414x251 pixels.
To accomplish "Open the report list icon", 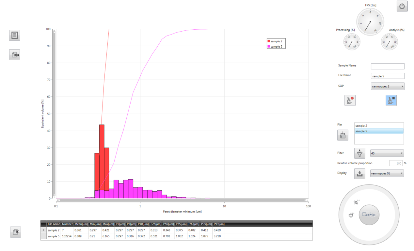I will [14, 35].
